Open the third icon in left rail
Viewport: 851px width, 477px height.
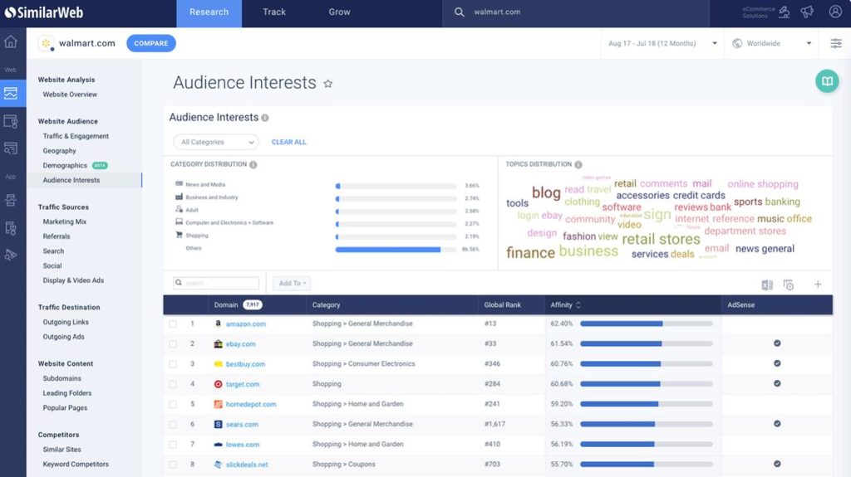(11, 121)
